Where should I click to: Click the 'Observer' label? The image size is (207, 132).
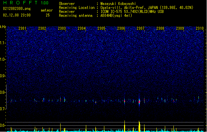(67, 4)
